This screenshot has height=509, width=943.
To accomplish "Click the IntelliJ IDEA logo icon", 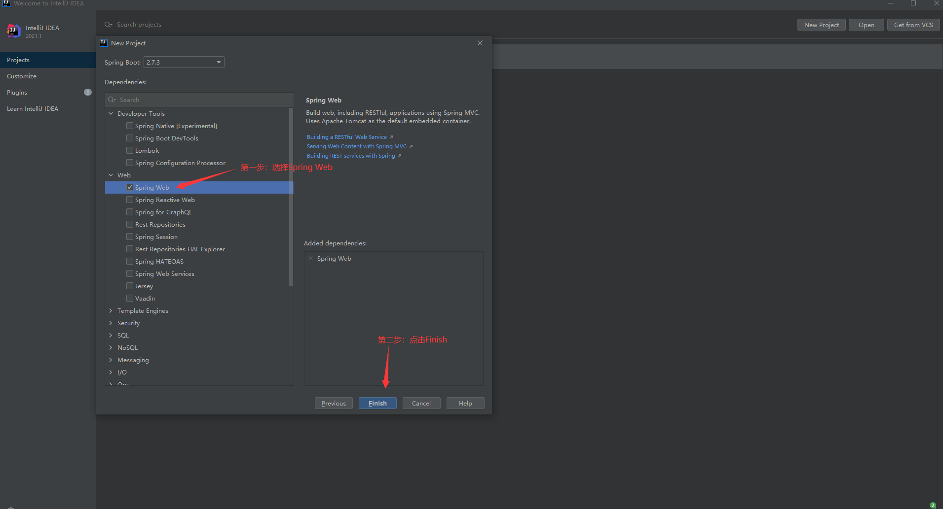I will point(13,31).
